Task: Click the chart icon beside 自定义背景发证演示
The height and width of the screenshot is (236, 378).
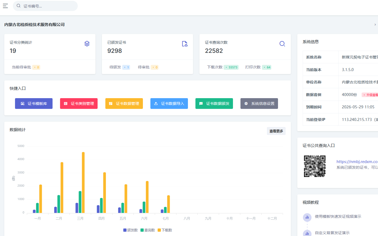Action: [x=307, y=233]
